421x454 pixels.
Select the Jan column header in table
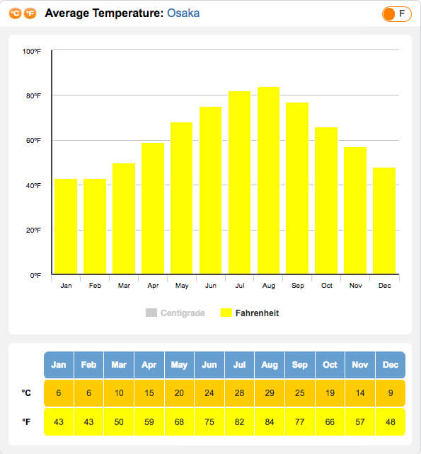(x=59, y=365)
